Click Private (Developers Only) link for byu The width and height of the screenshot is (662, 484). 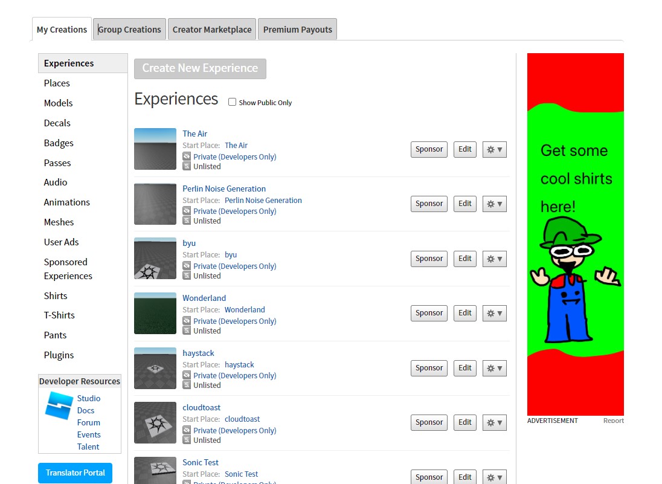click(x=235, y=266)
